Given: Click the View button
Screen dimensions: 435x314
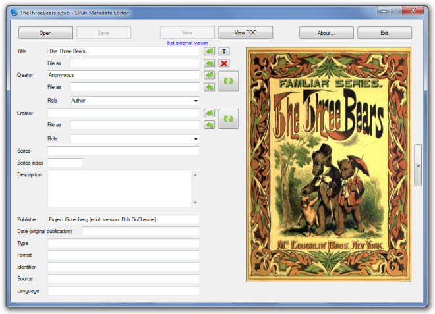Looking at the screenshot, I should 187,32.
